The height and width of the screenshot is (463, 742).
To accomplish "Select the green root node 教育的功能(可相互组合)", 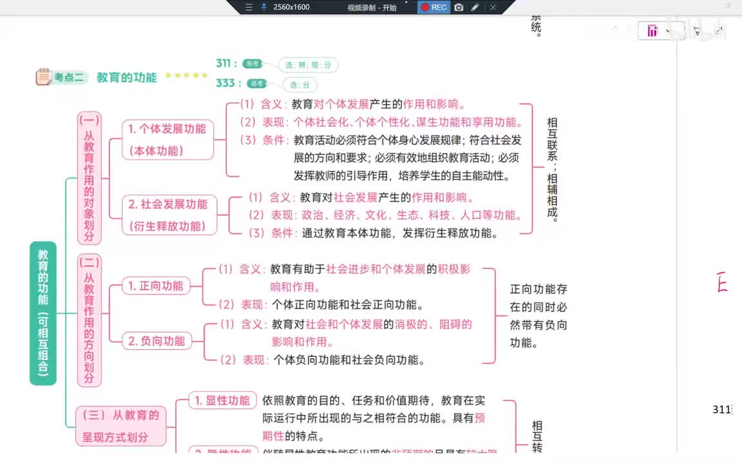I will [43, 313].
